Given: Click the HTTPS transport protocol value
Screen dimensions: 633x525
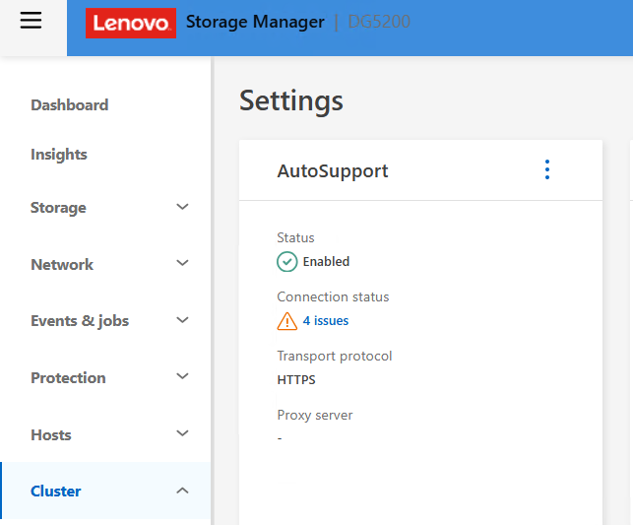Looking at the screenshot, I should tap(296, 380).
